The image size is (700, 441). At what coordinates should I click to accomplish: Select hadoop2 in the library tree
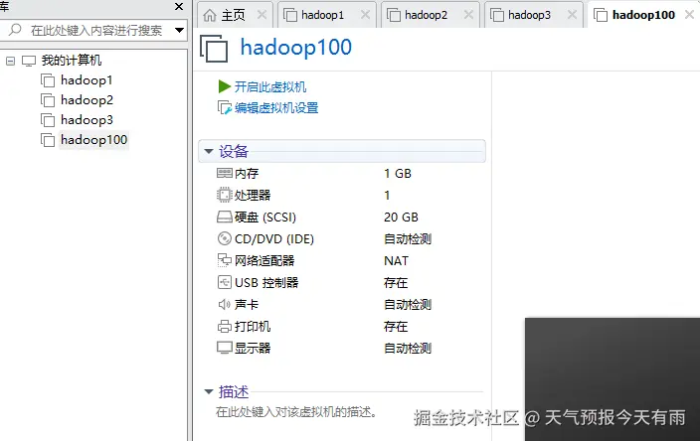pos(87,100)
